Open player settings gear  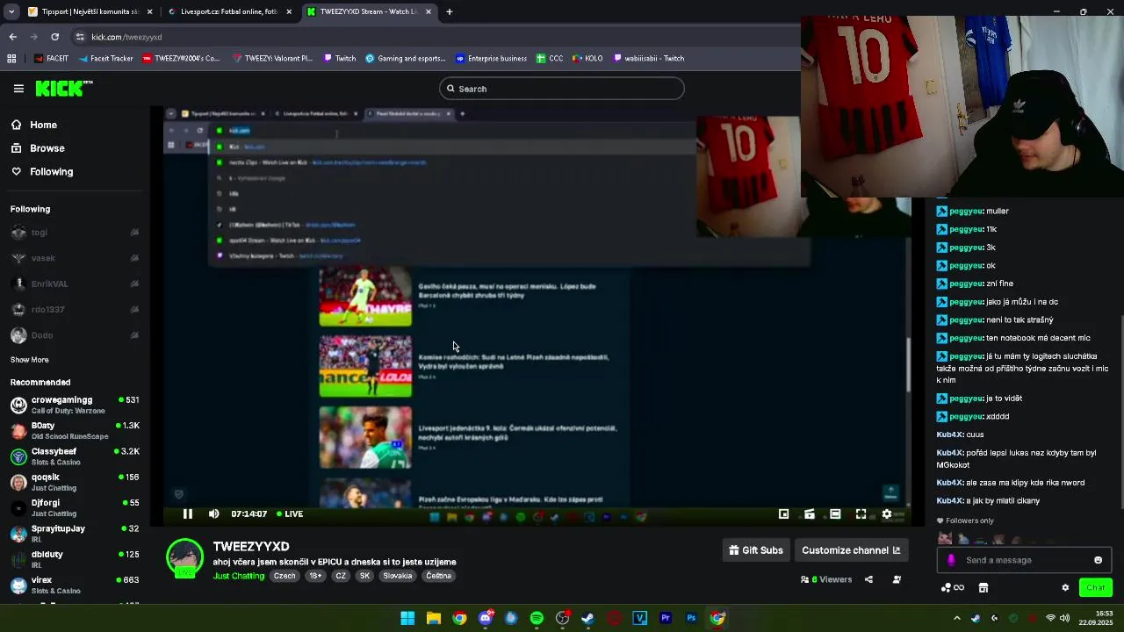(887, 514)
